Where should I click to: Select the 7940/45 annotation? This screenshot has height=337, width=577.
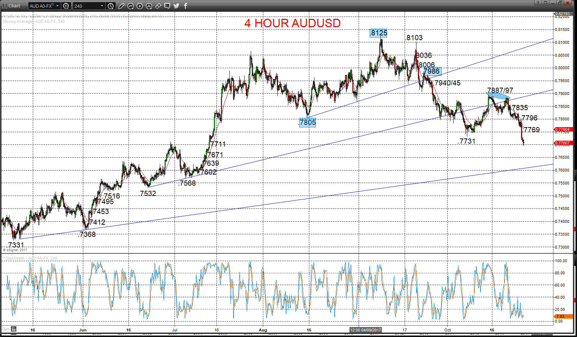[447, 83]
